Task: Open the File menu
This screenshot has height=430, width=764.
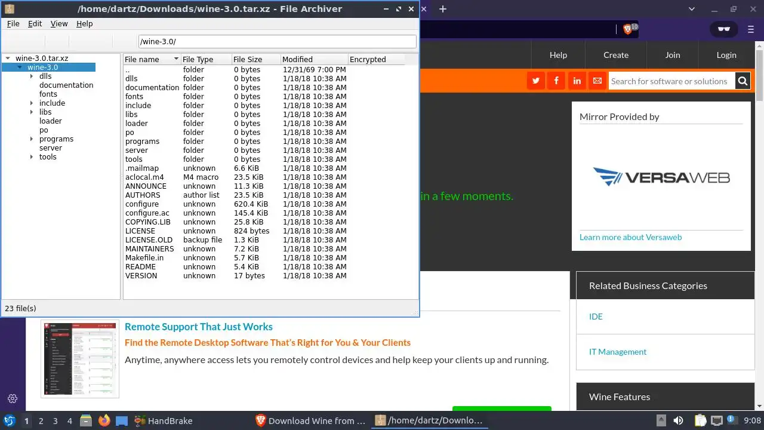Action: tap(13, 23)
